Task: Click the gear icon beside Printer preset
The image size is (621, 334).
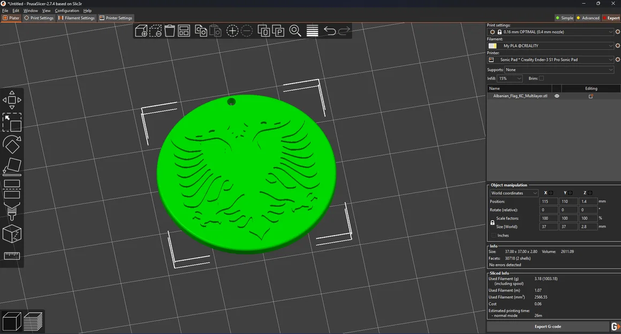Action: [x=617, y=60]
